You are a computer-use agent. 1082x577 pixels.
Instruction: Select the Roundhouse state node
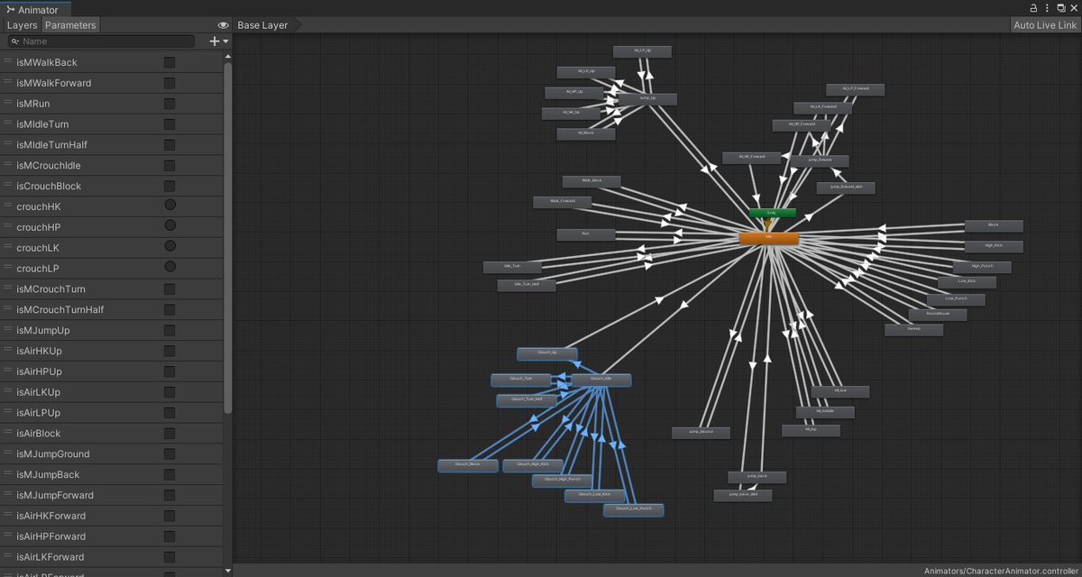[x=938, y=314]
